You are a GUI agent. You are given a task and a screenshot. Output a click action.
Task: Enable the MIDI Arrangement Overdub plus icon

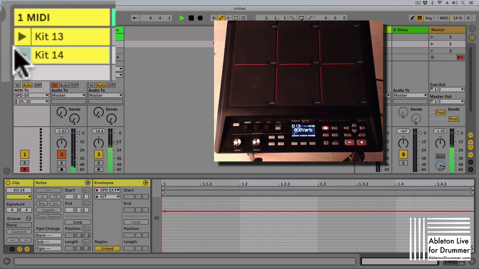coord(214,18)
